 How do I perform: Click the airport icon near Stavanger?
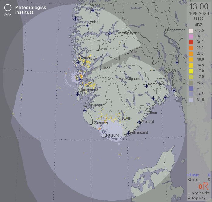point(85,110)
